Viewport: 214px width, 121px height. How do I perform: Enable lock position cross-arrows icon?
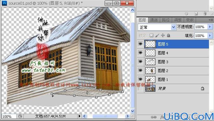163,35
